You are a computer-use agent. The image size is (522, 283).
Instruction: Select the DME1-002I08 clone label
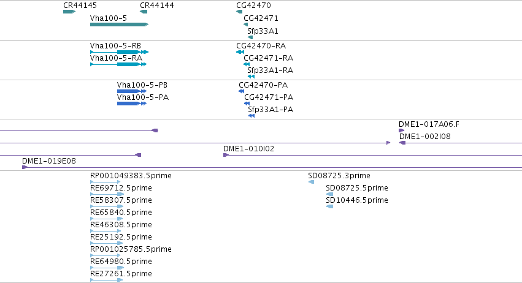point(425,137)
